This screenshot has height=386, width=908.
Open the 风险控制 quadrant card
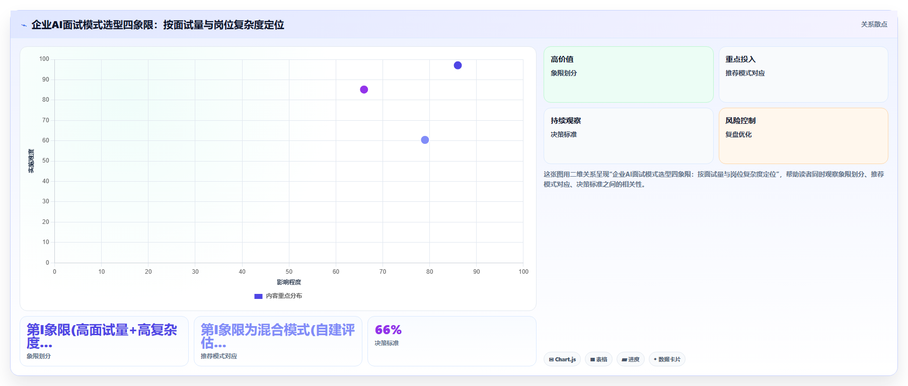(x=803, y=136)
